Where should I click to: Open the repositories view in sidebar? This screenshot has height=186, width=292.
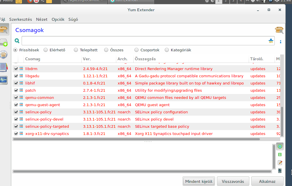[4, 55]
